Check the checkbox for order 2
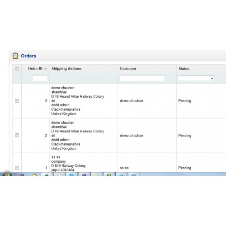The width and height of the screenshot is (226, 226). (x=17, y=135)
